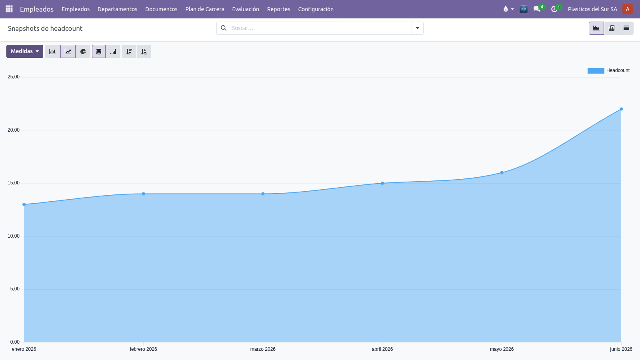Switch to line chart mode
The width and height of the screenshot is (640, 360).
[x=68, y=51]
